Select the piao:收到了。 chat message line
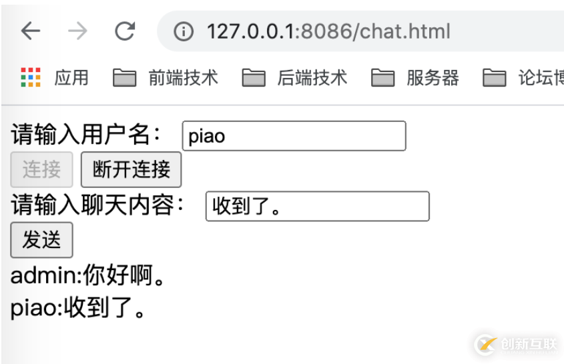564x364 pixels. (x=78, y=309)
